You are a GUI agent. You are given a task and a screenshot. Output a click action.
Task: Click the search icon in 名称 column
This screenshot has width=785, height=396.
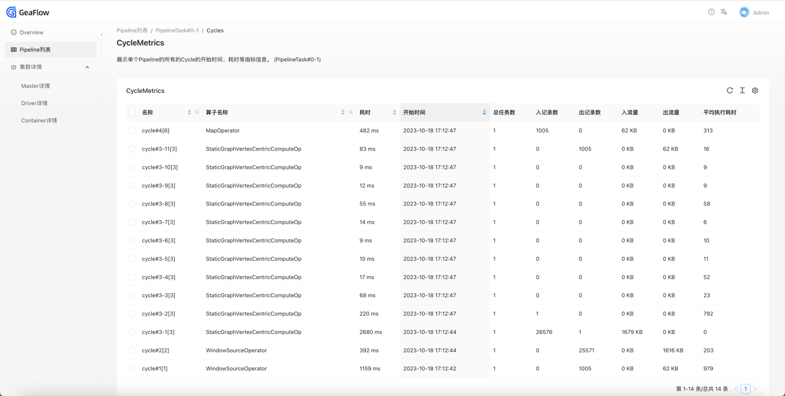coord(197,112)
